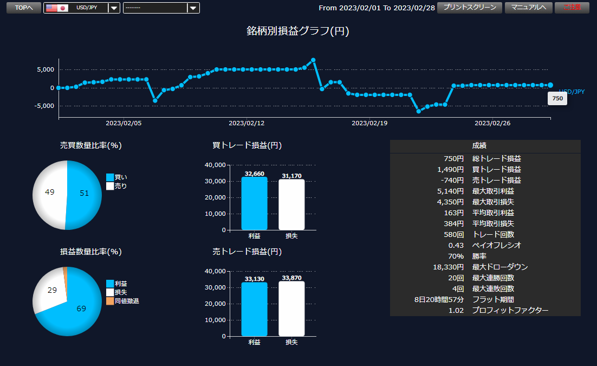Expand the USD/JPY dropdown arrow
The image size is (597, 366).
(114, 8)
